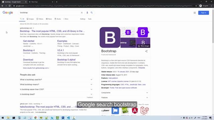This screenshot has width=214, height=120.
Task: Open the blue flag related search icon
Action: coord(115,110)
